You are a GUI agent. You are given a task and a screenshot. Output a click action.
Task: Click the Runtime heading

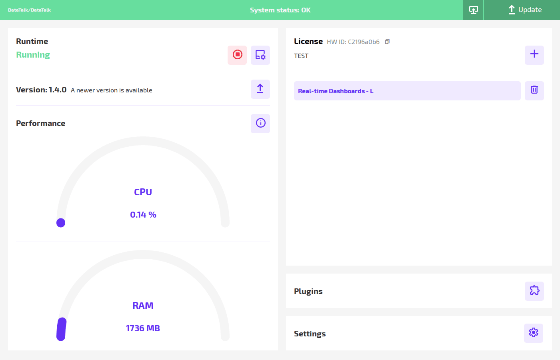(x=32, y=41)
